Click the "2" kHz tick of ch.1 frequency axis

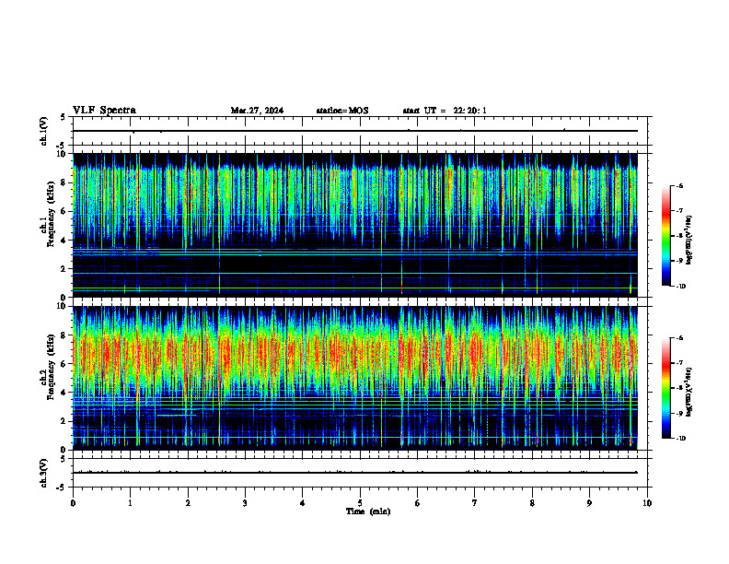click(64, 268)
